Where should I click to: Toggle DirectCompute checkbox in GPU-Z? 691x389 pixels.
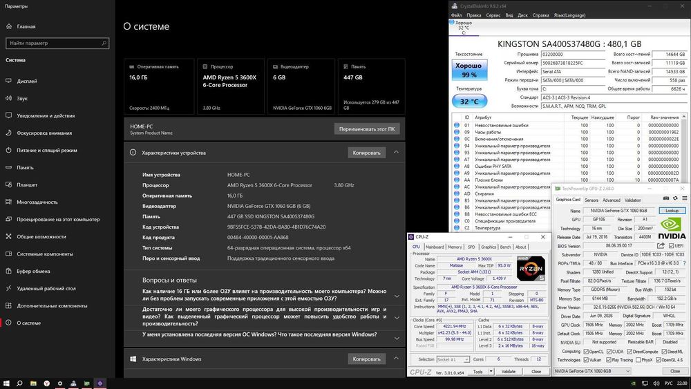click(x=630, y=352)
